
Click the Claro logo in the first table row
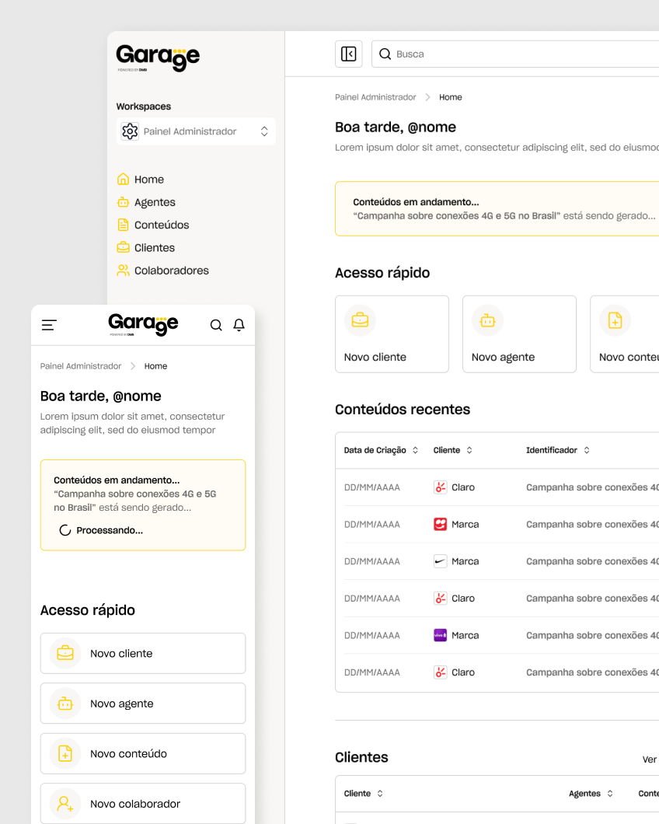(440, 487)
